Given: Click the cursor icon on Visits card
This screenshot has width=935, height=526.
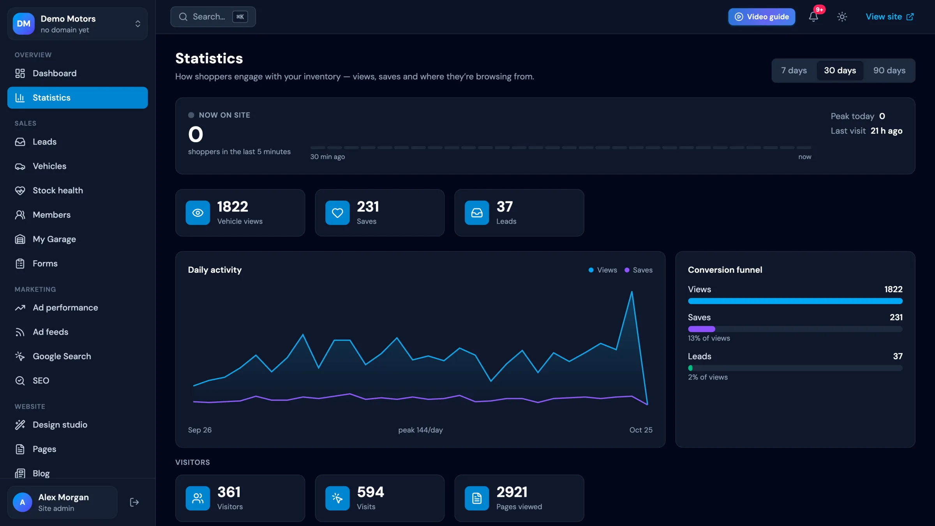Looking at the screenshot, I should pos(337,498).
